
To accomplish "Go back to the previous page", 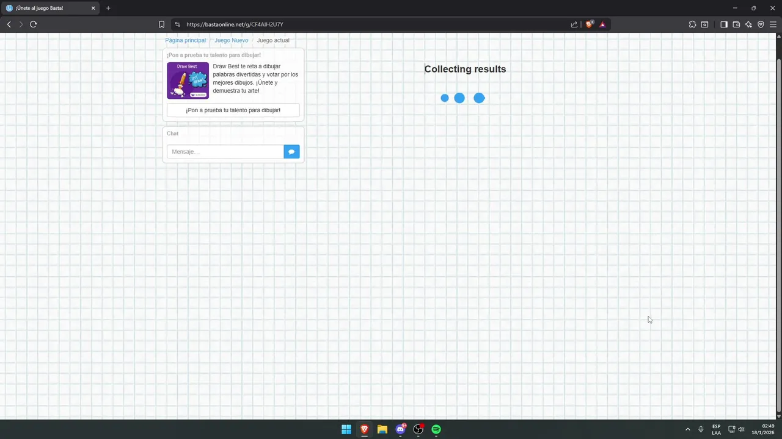I will (x=9, y=24).
